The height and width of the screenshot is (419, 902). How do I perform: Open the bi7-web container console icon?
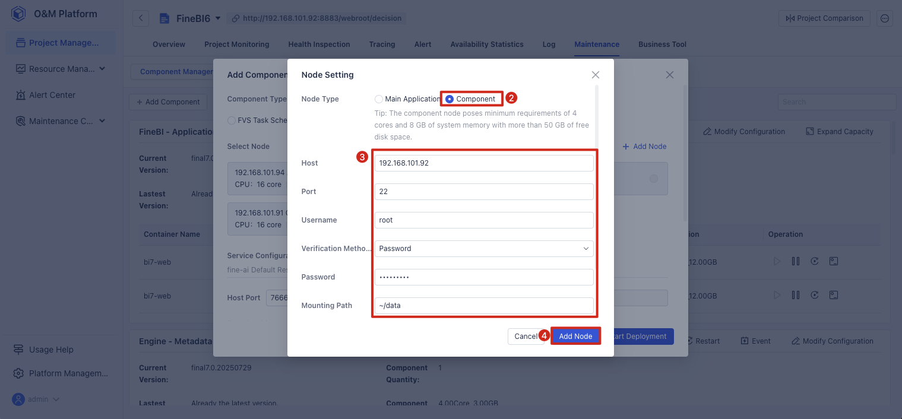tap(834, 261)
